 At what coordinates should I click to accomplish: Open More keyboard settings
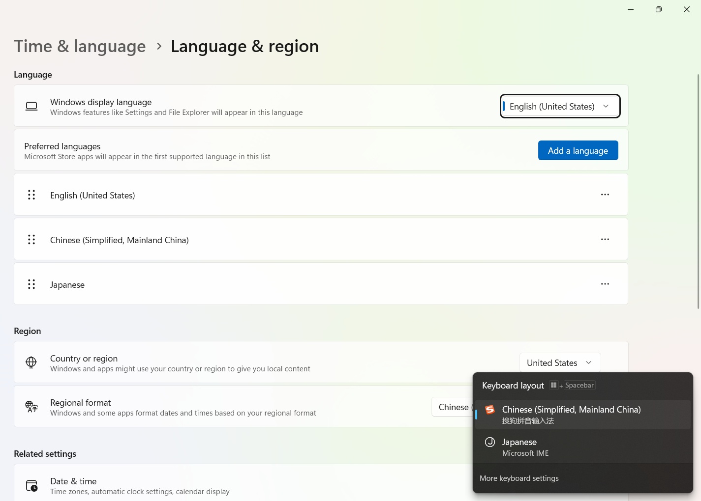click(x=519, y=478)
